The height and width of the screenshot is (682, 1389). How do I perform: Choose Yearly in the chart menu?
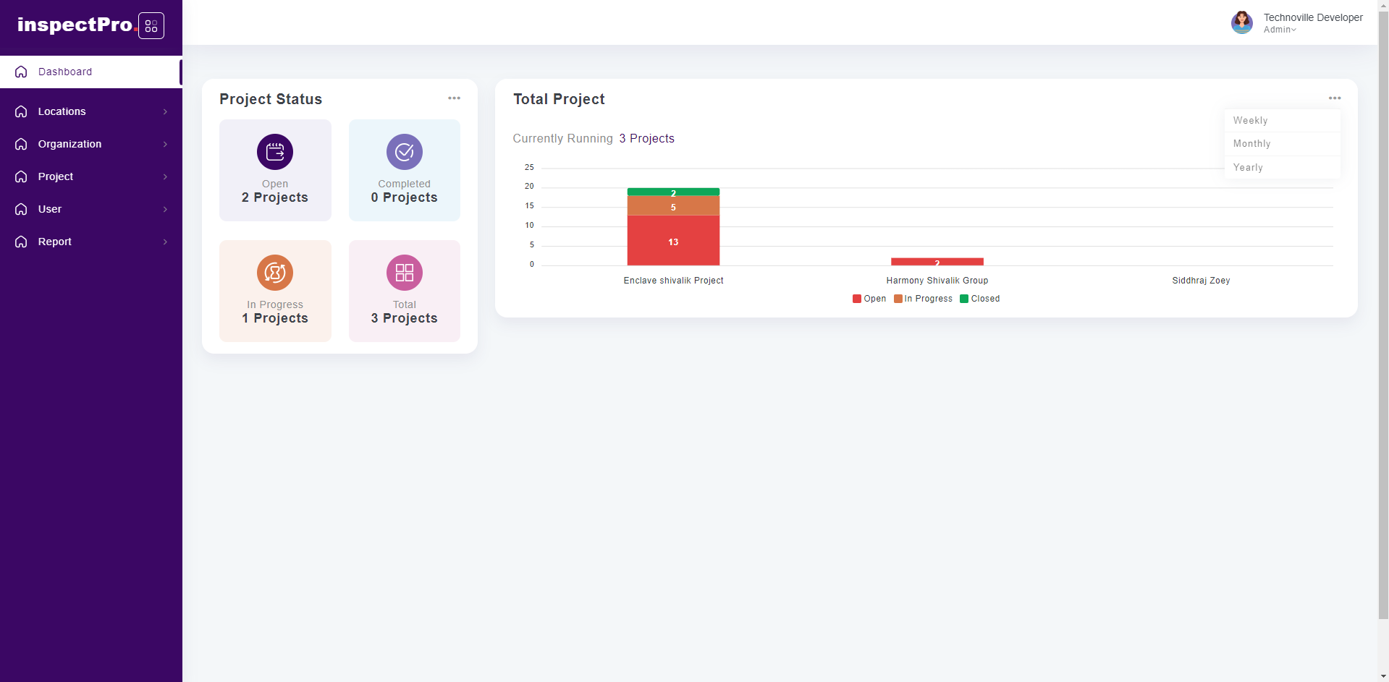[1248, 168]
